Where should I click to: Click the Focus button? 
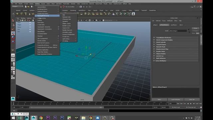coord(195,28)
